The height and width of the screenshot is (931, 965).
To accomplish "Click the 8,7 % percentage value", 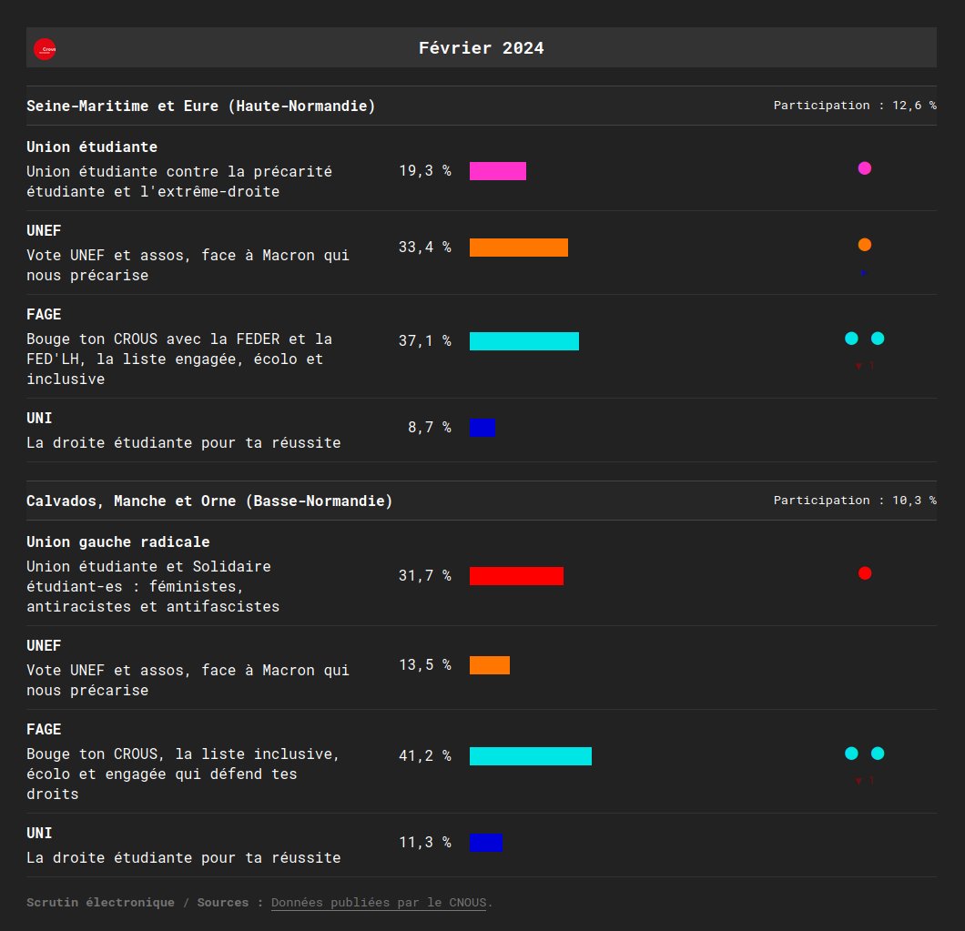I will point(429,427).
